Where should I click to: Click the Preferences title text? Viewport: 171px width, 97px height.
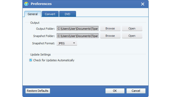pyautogui.click(x=41, y=4)
